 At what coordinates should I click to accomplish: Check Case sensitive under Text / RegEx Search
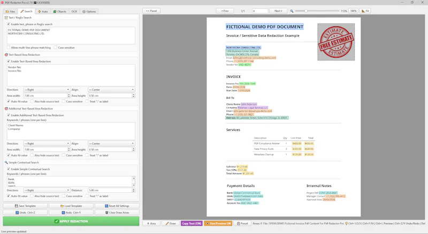(x=56, y=48)
